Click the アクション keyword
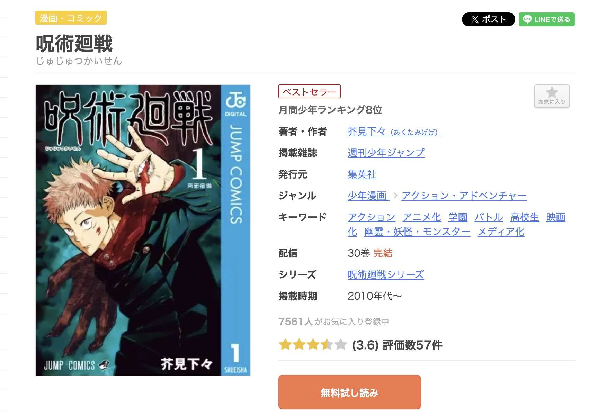 371,217
